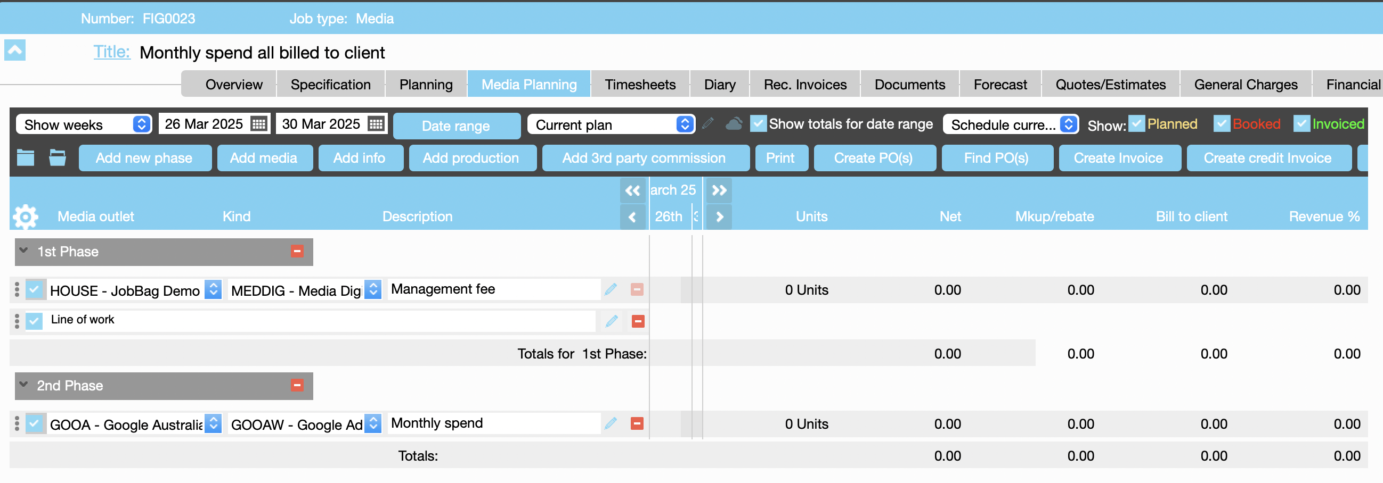Image resolution: width=1383 pixels, height=483 pixels.
Task: Open the Forecast tab
Action: (999, 84)
